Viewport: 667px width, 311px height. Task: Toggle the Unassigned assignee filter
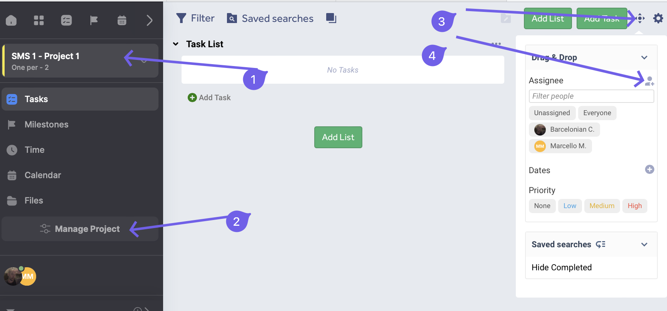click(552, 113)
